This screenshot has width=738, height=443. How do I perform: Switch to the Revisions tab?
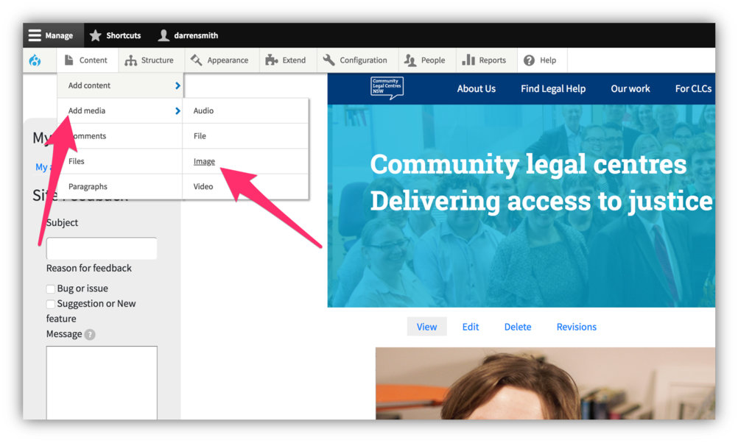click(577, 327)
